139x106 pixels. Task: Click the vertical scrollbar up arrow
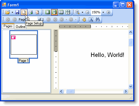131,32
